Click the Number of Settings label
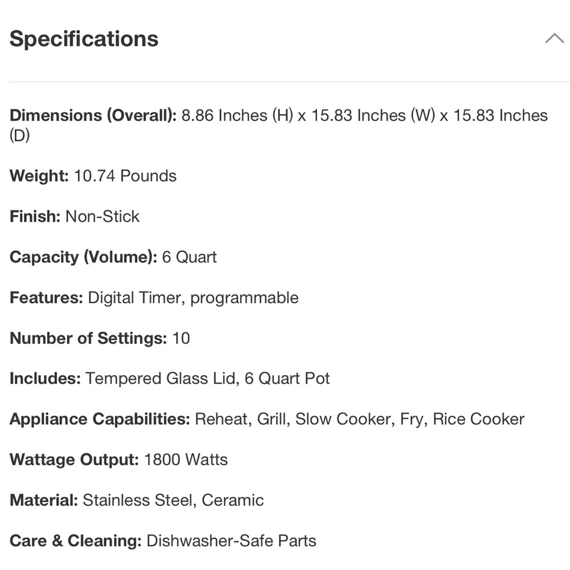 (x=88, y=338)
